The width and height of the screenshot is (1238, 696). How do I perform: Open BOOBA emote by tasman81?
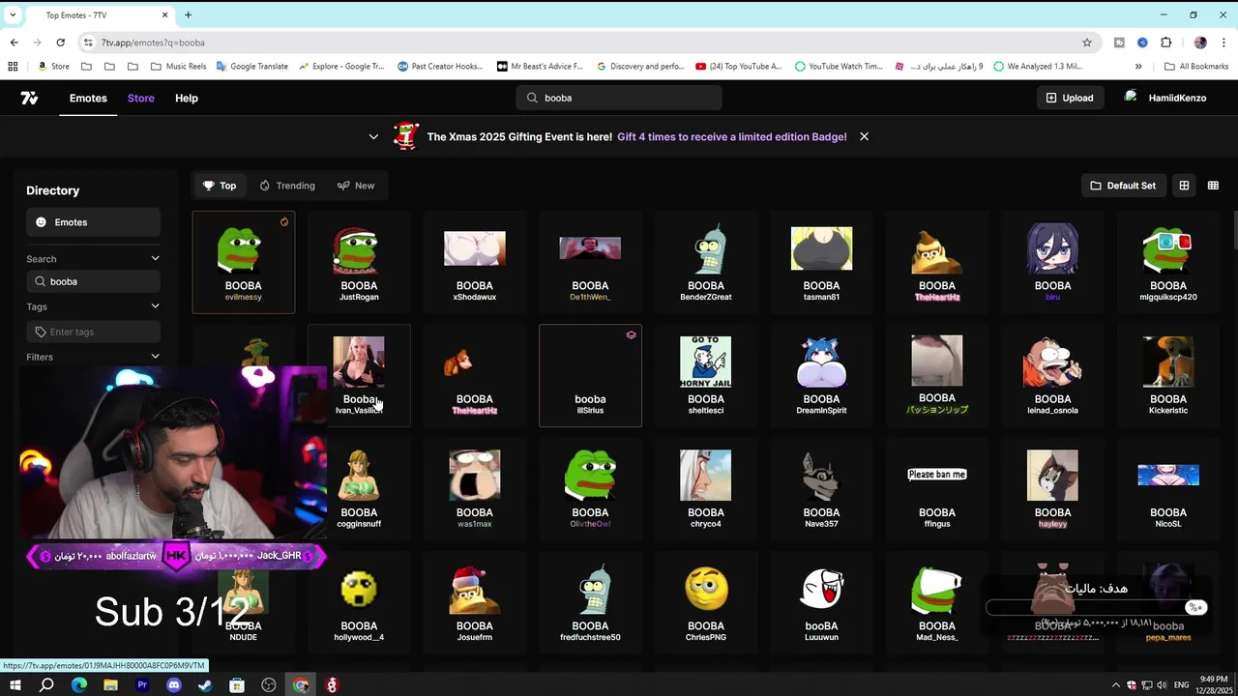pyautogui.click(x=821, y=262)
